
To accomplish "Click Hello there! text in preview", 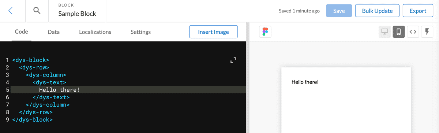I will (305, 82).
